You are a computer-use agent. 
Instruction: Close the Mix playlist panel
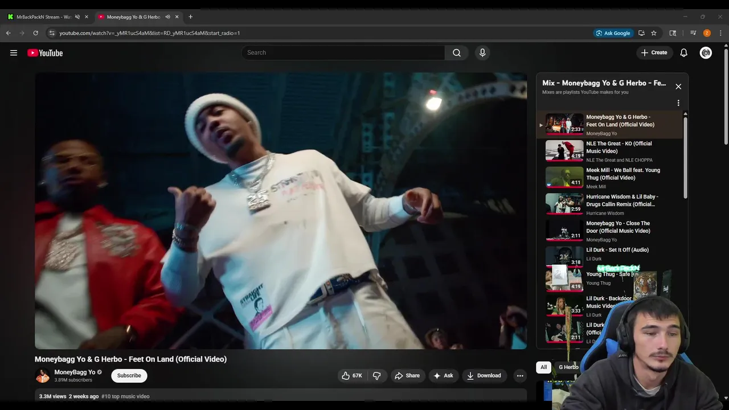tap(678, 87)
